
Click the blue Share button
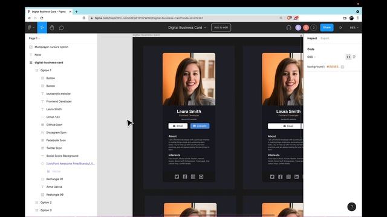pyautogui.click(x=327, y=28)
